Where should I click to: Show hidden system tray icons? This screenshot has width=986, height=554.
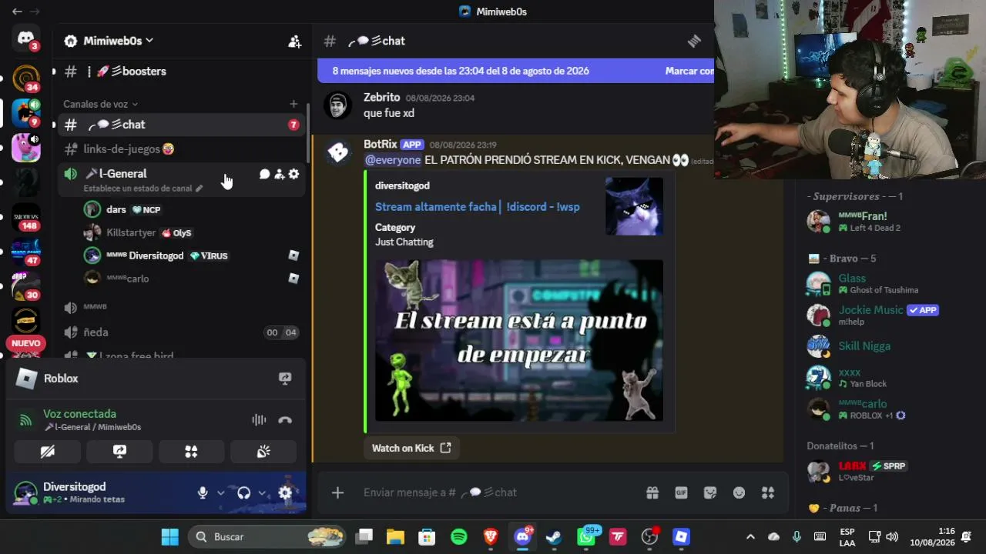(x=750, y=537)
